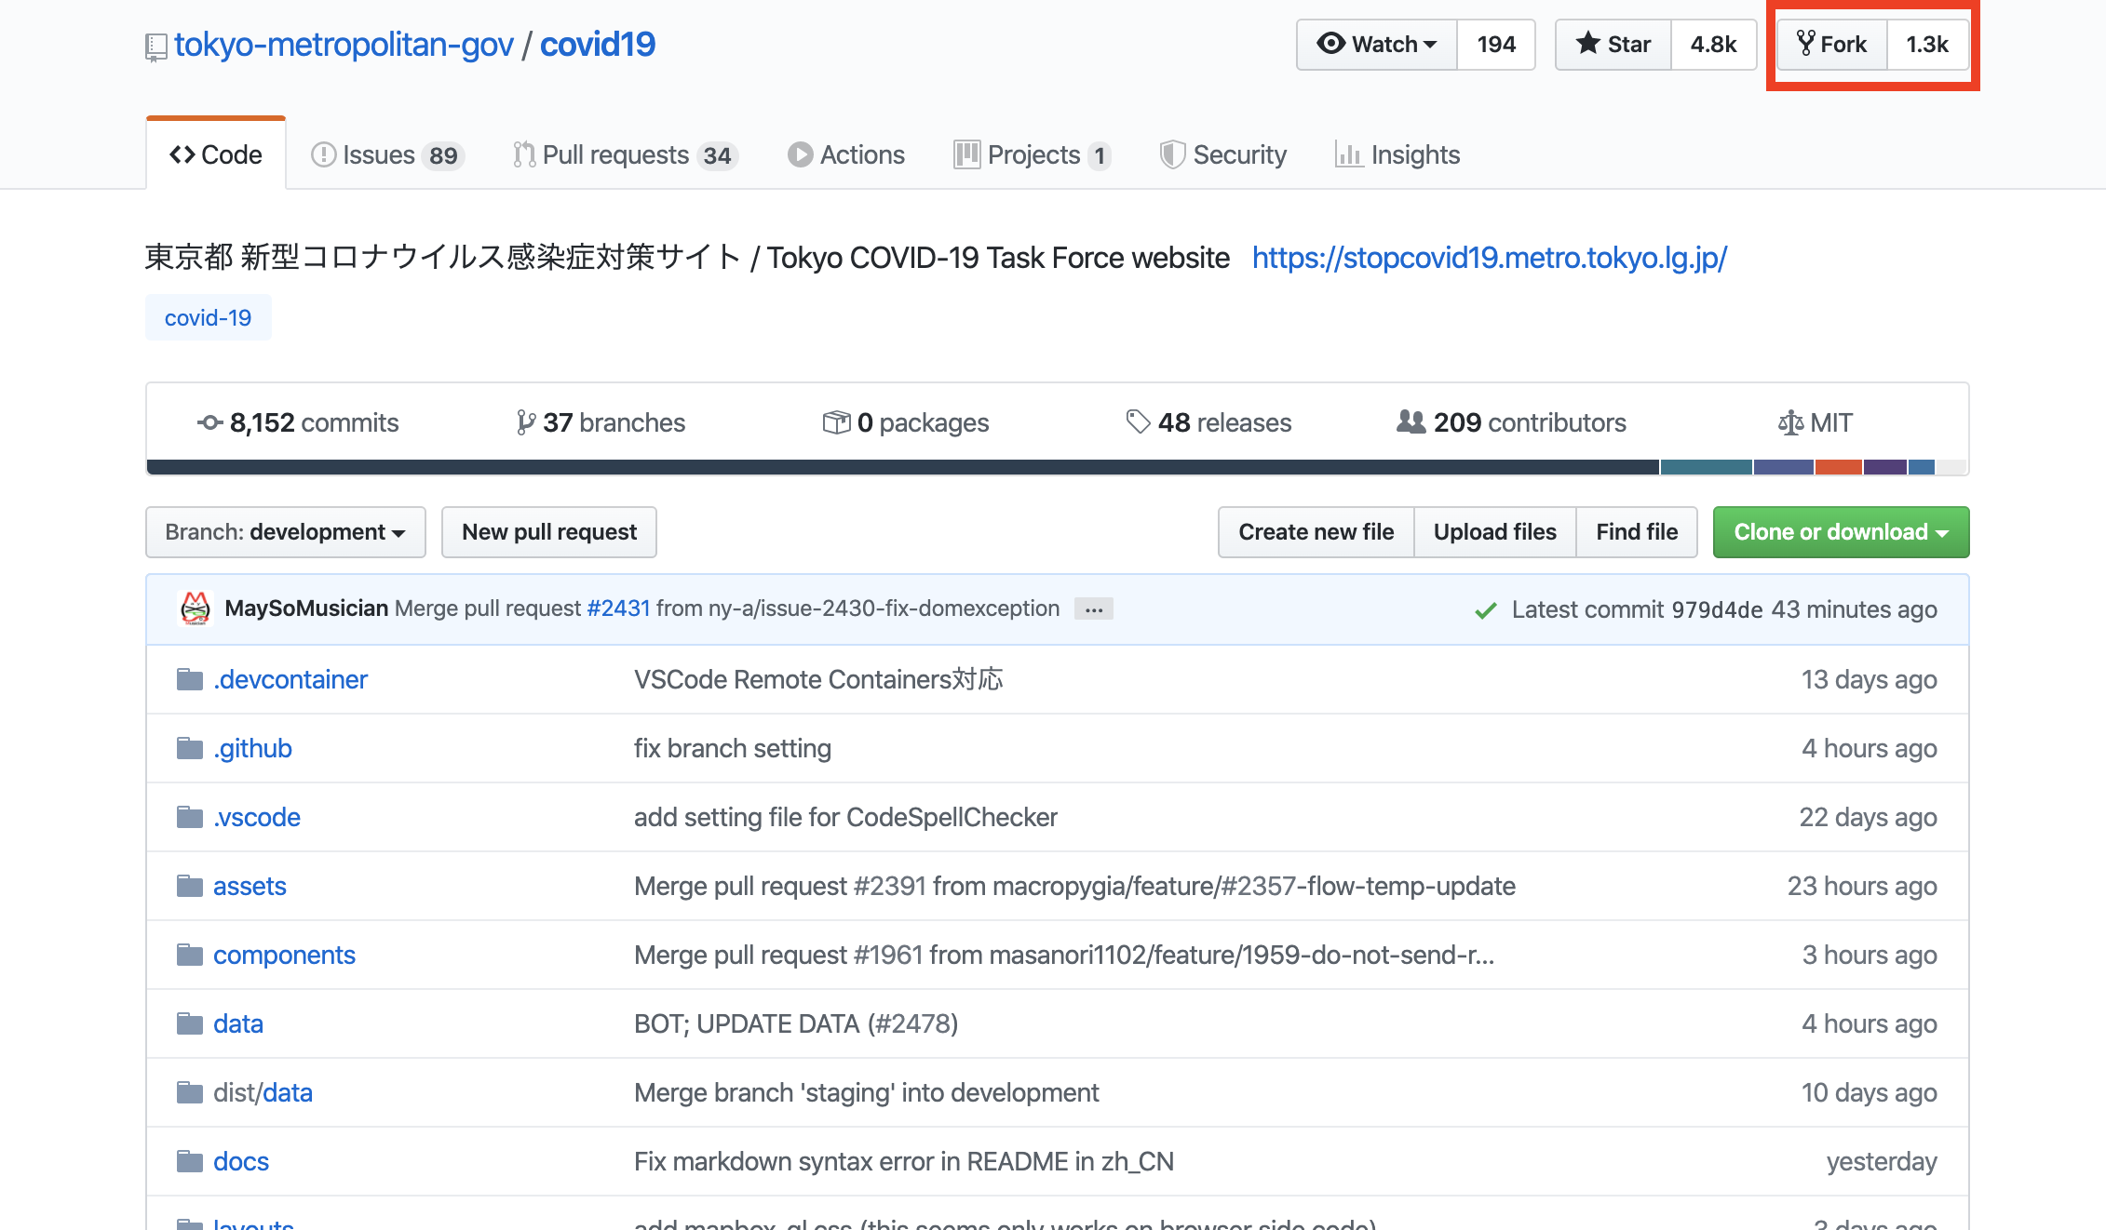Select the Code tab
Viewport: 2106px width, 1230px height.
point(216,154)
